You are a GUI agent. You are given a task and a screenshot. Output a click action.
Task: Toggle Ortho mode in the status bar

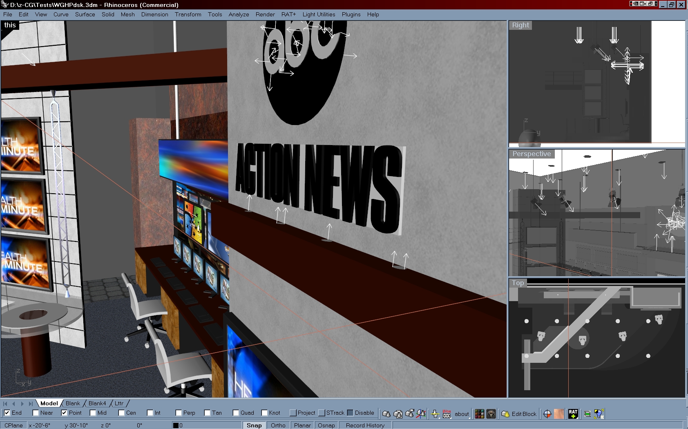(278, 425)
